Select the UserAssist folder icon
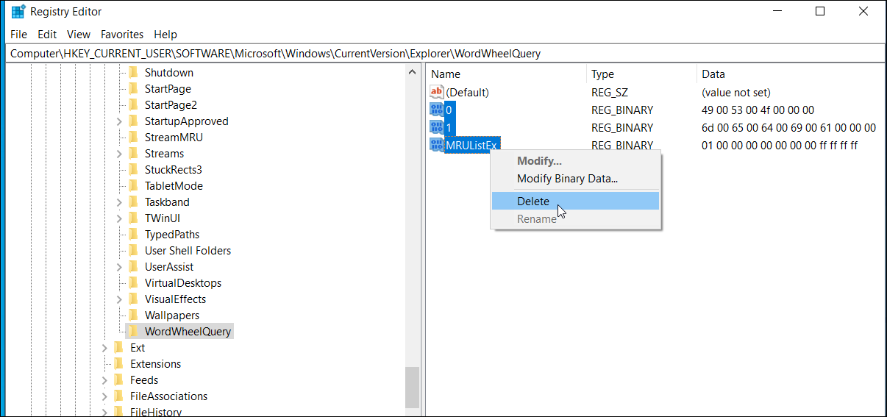887x417 pixels. [x=133, y=266]
